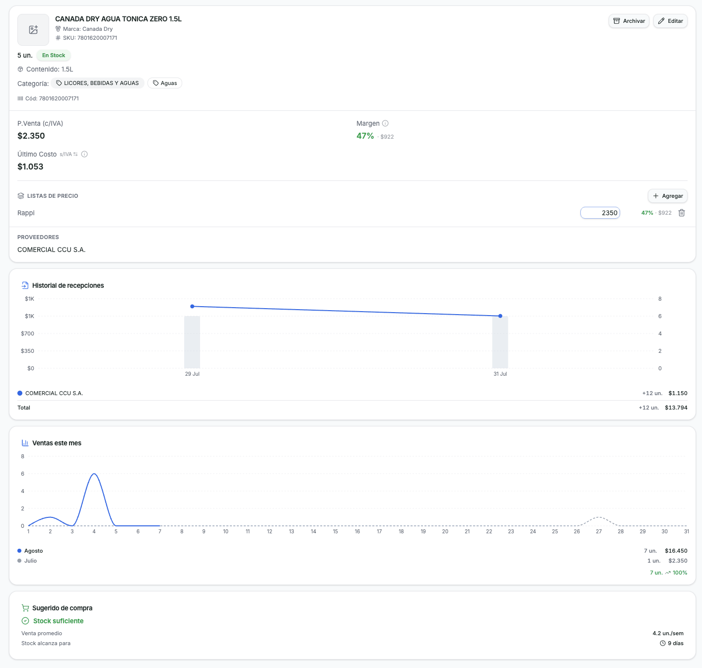Click the layers icon of Listas de Precio
702x668 pixels.
21,196
